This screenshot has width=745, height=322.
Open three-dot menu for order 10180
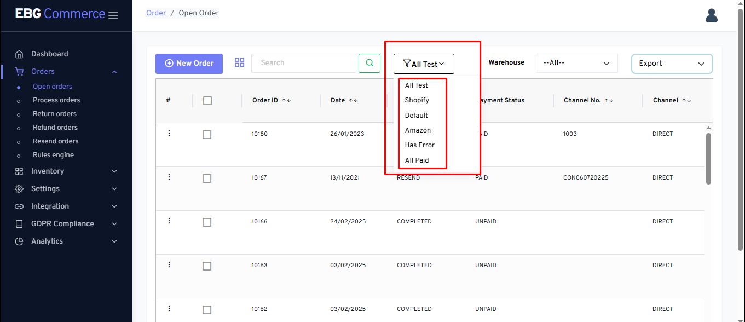[x=169, y=134]
